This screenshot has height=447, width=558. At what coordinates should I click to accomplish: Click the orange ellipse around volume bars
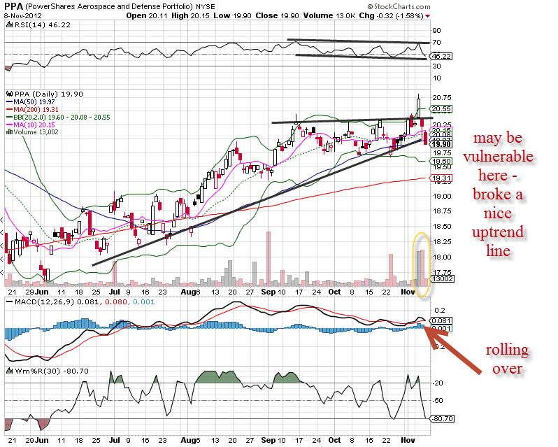(420, 264)
